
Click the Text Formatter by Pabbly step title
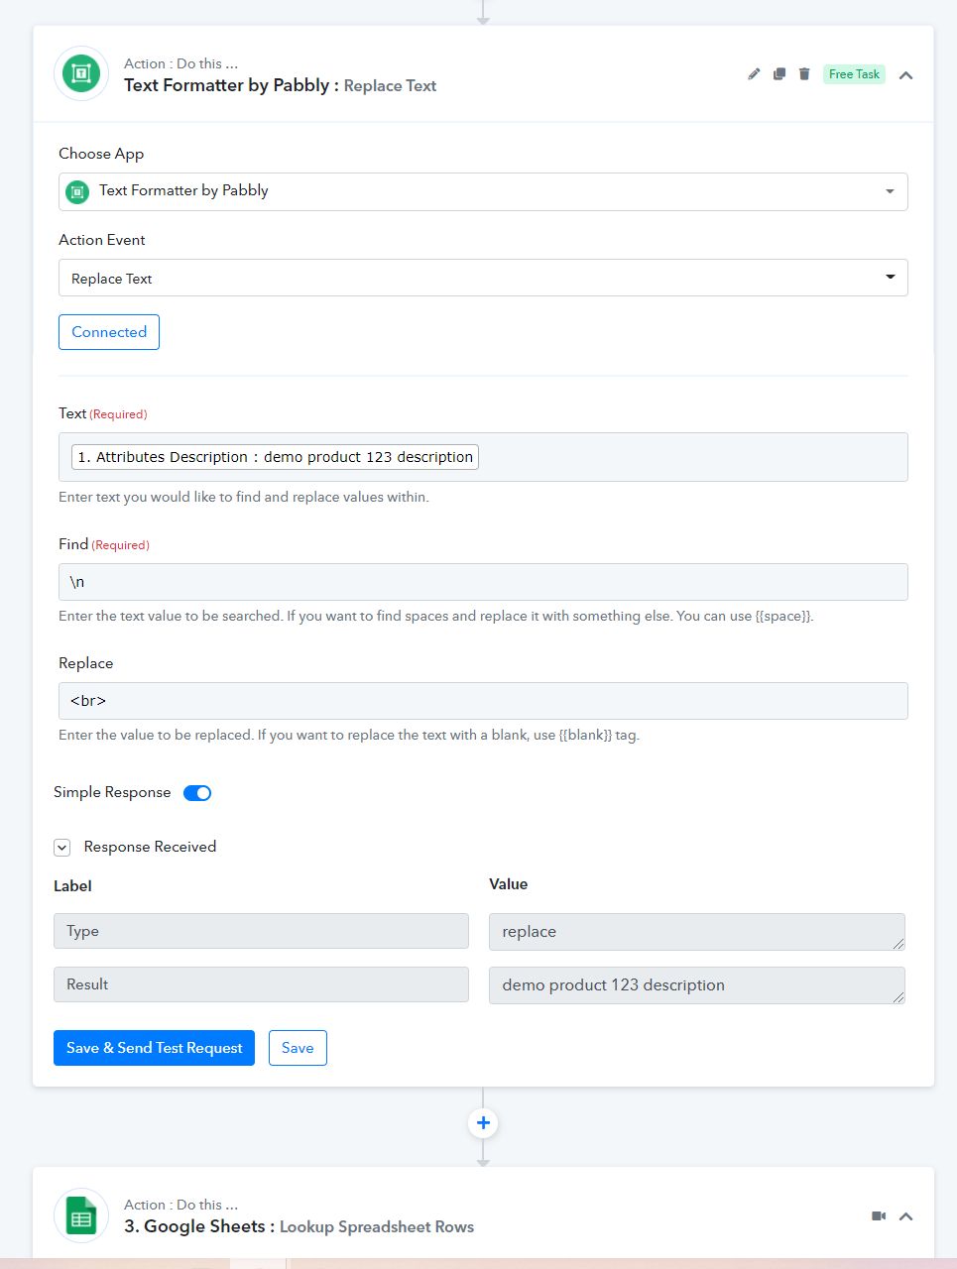click(x=280, y=85)
